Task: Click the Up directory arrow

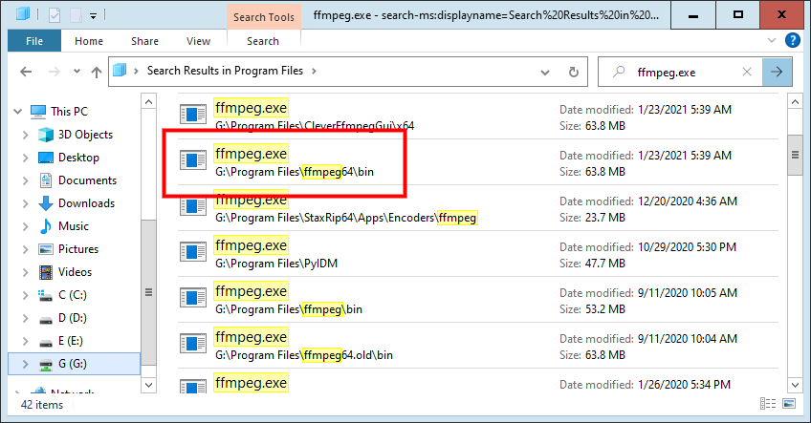Action: click(x=95, y=72)
